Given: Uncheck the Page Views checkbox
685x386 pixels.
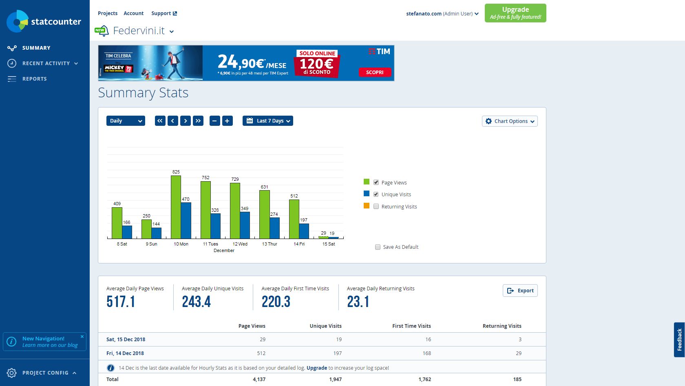Looking at the screenshot, I should pyautogui.click(x=376, y=182).
